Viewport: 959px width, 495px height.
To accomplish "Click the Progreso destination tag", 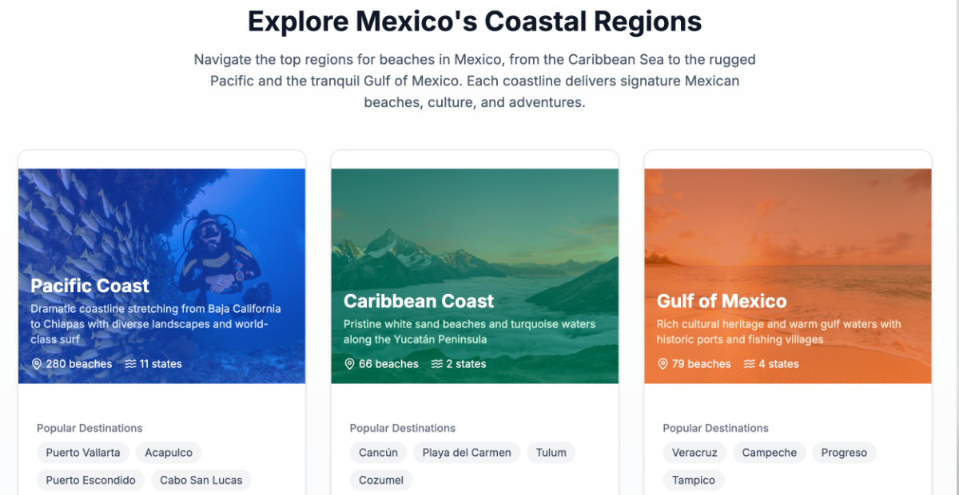I will [x=844, y=453].
